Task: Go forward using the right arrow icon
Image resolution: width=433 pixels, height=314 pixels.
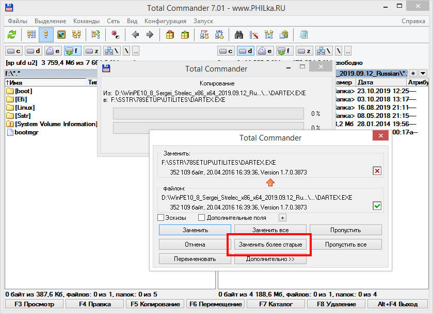Action: (x=150, y=34)
